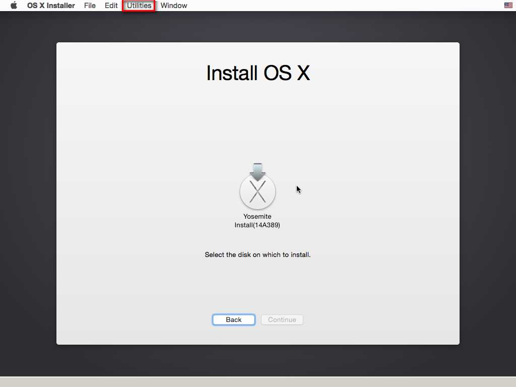Click the Install OS X heading

pos(258,73)
